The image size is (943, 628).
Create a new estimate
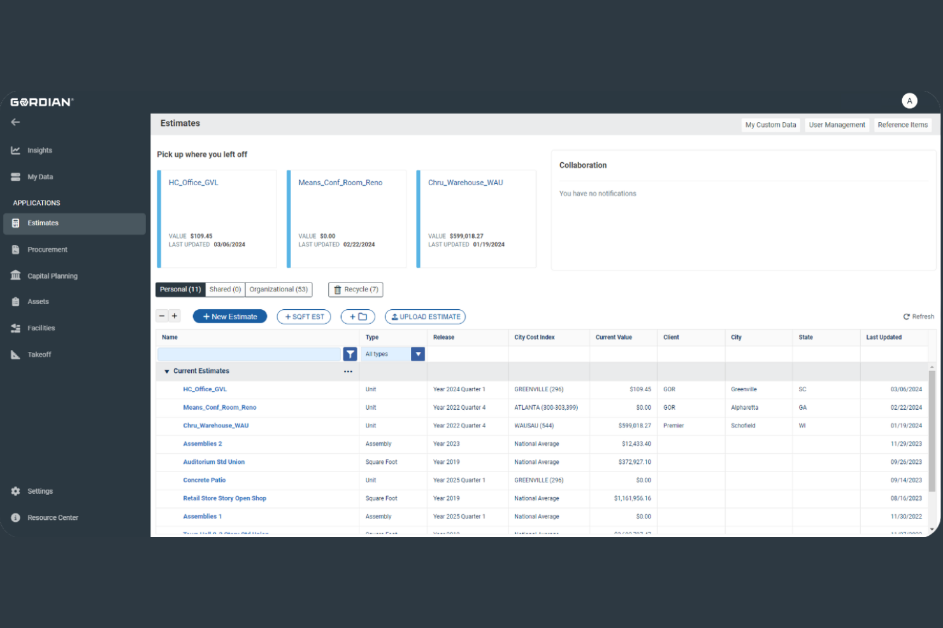pos(229,316)
